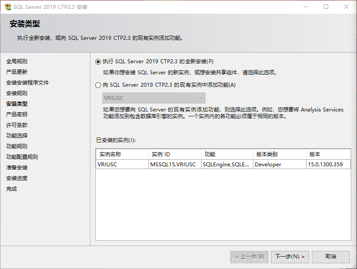Screen dimensions: 357x269
Task: Click the 上一步(B) back button
Action: pos(249,257)
